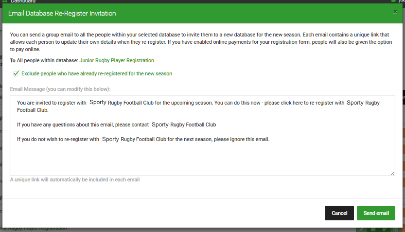Place cursor in 'If you do not wish' line
The image size is (405, 232).
[143, 139]
